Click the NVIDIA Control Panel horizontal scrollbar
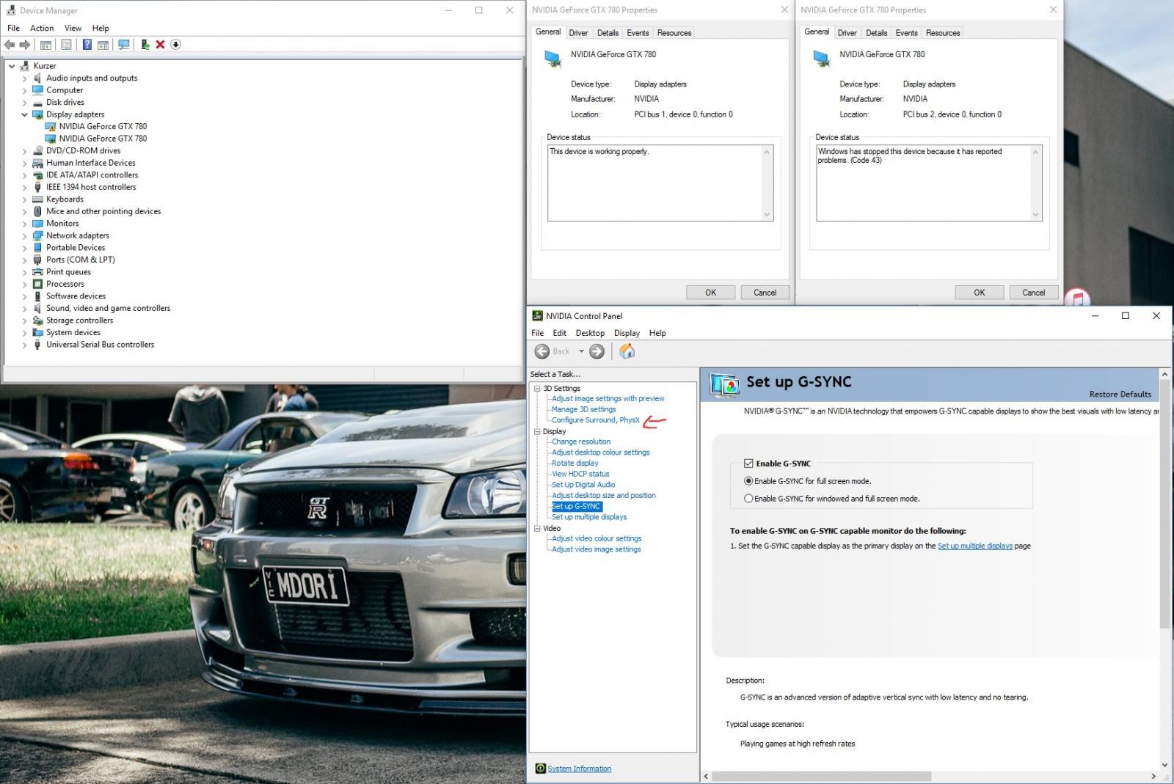1174x784 pixels. 822,776
